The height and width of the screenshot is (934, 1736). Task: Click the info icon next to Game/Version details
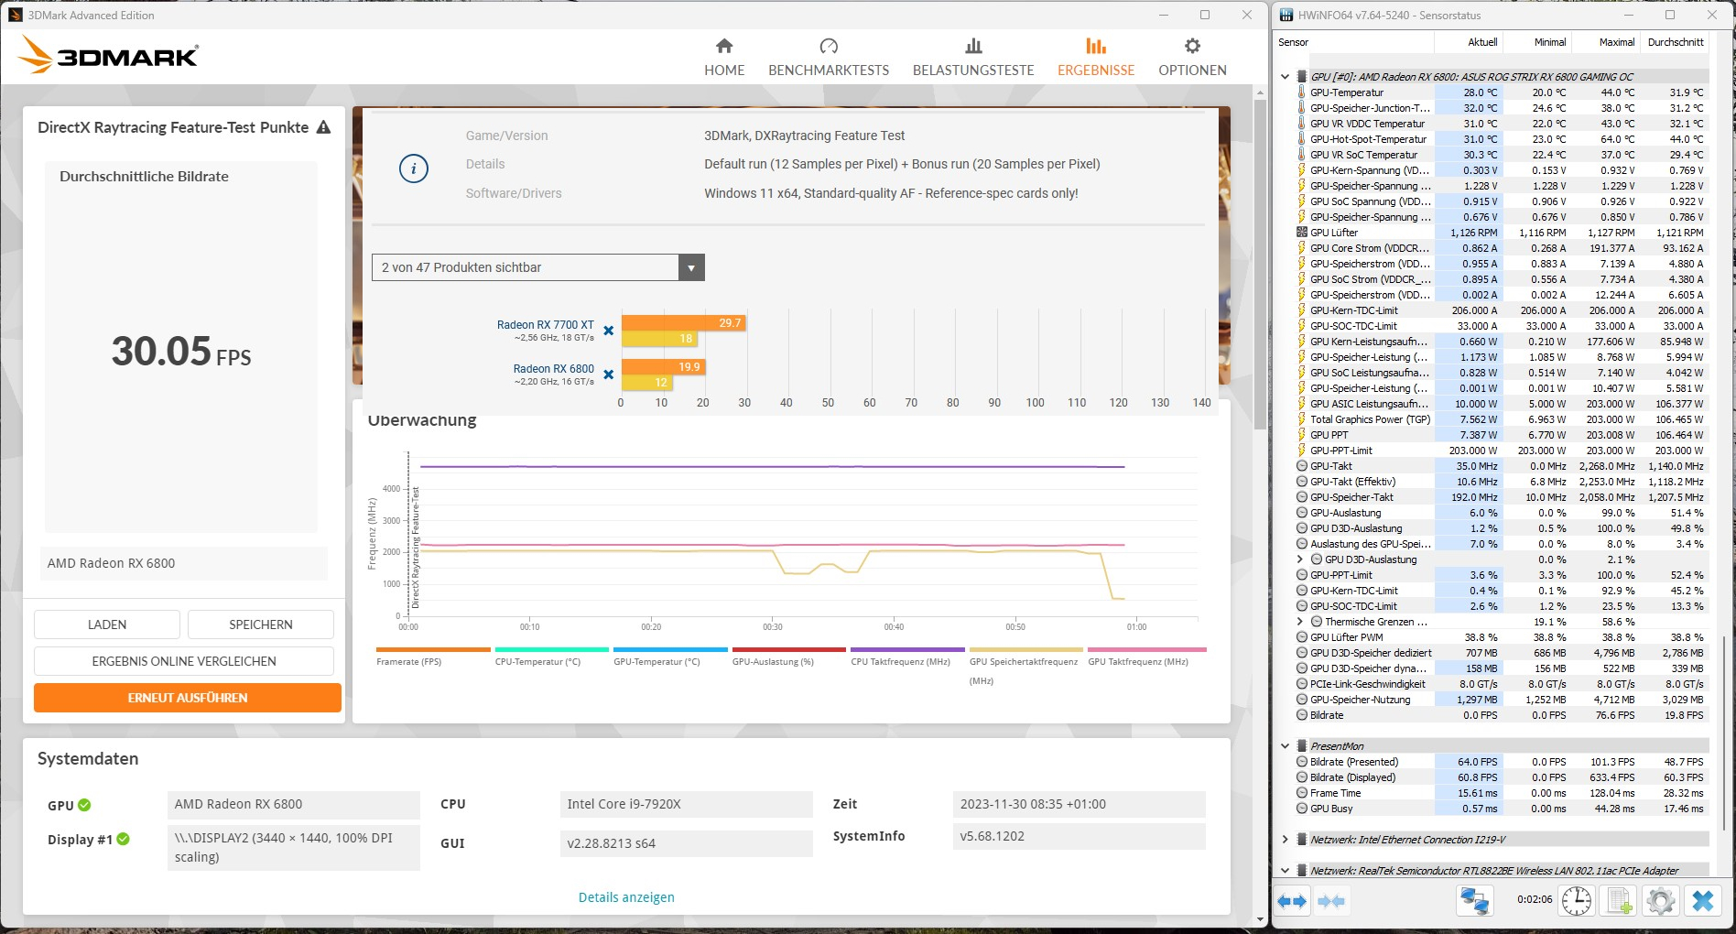click(x=414, y=168)
